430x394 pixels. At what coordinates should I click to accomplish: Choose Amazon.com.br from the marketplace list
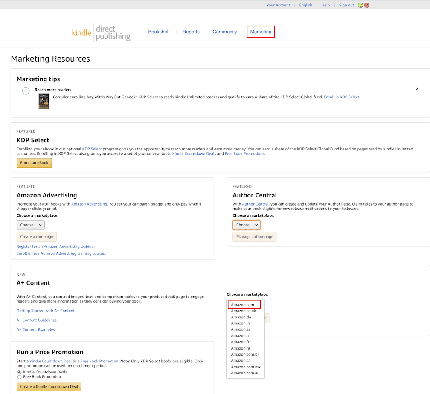point(245,354)
